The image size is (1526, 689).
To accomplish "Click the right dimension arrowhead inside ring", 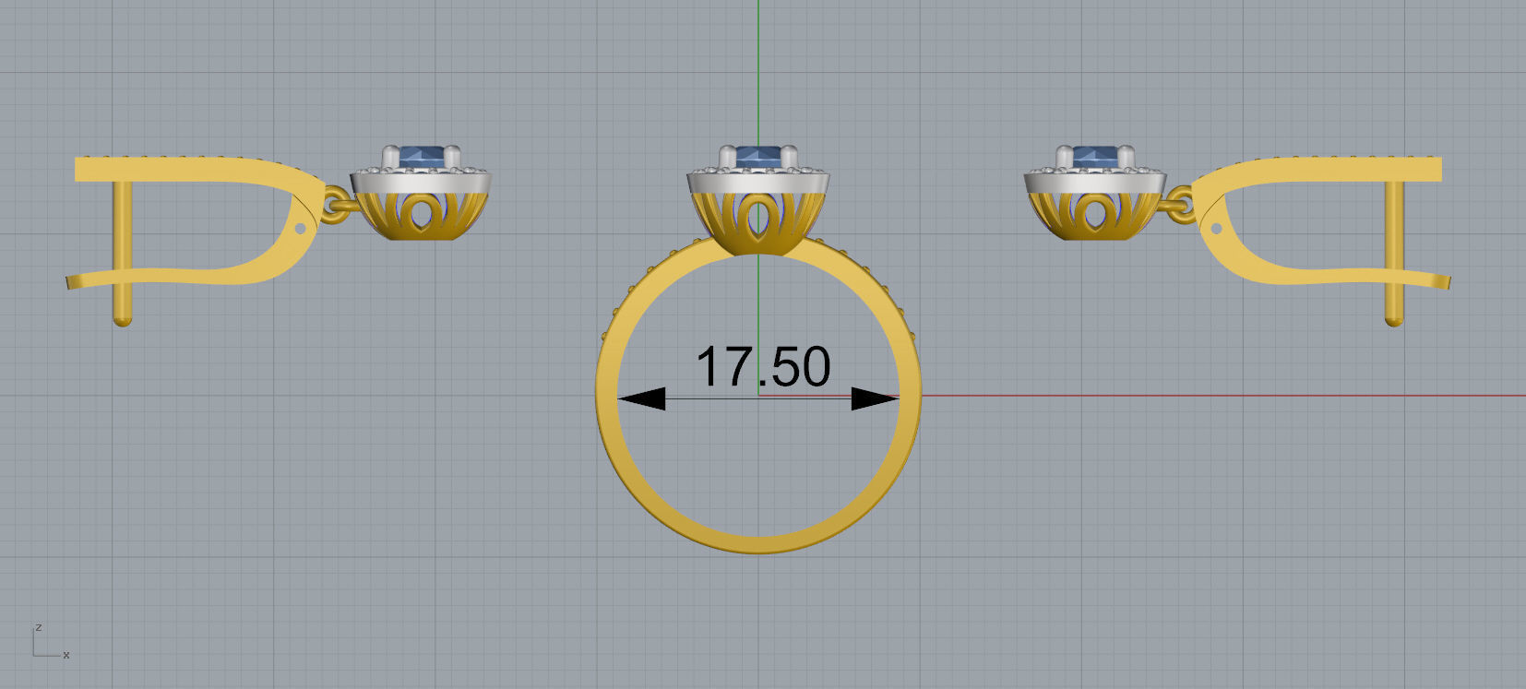I will pyautogui.click(x=874, y=398).
